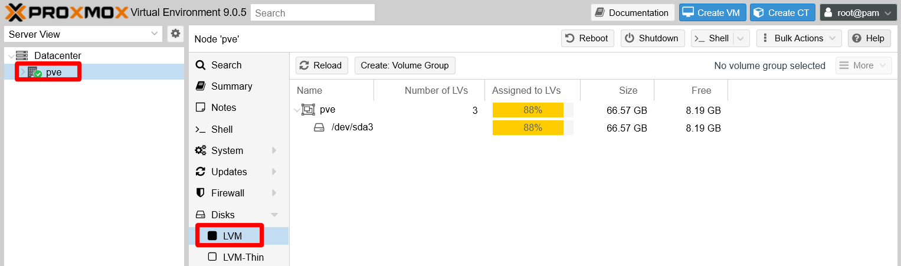Open the More dropdown button
The image size is (901, 266).
coord(863,65)
